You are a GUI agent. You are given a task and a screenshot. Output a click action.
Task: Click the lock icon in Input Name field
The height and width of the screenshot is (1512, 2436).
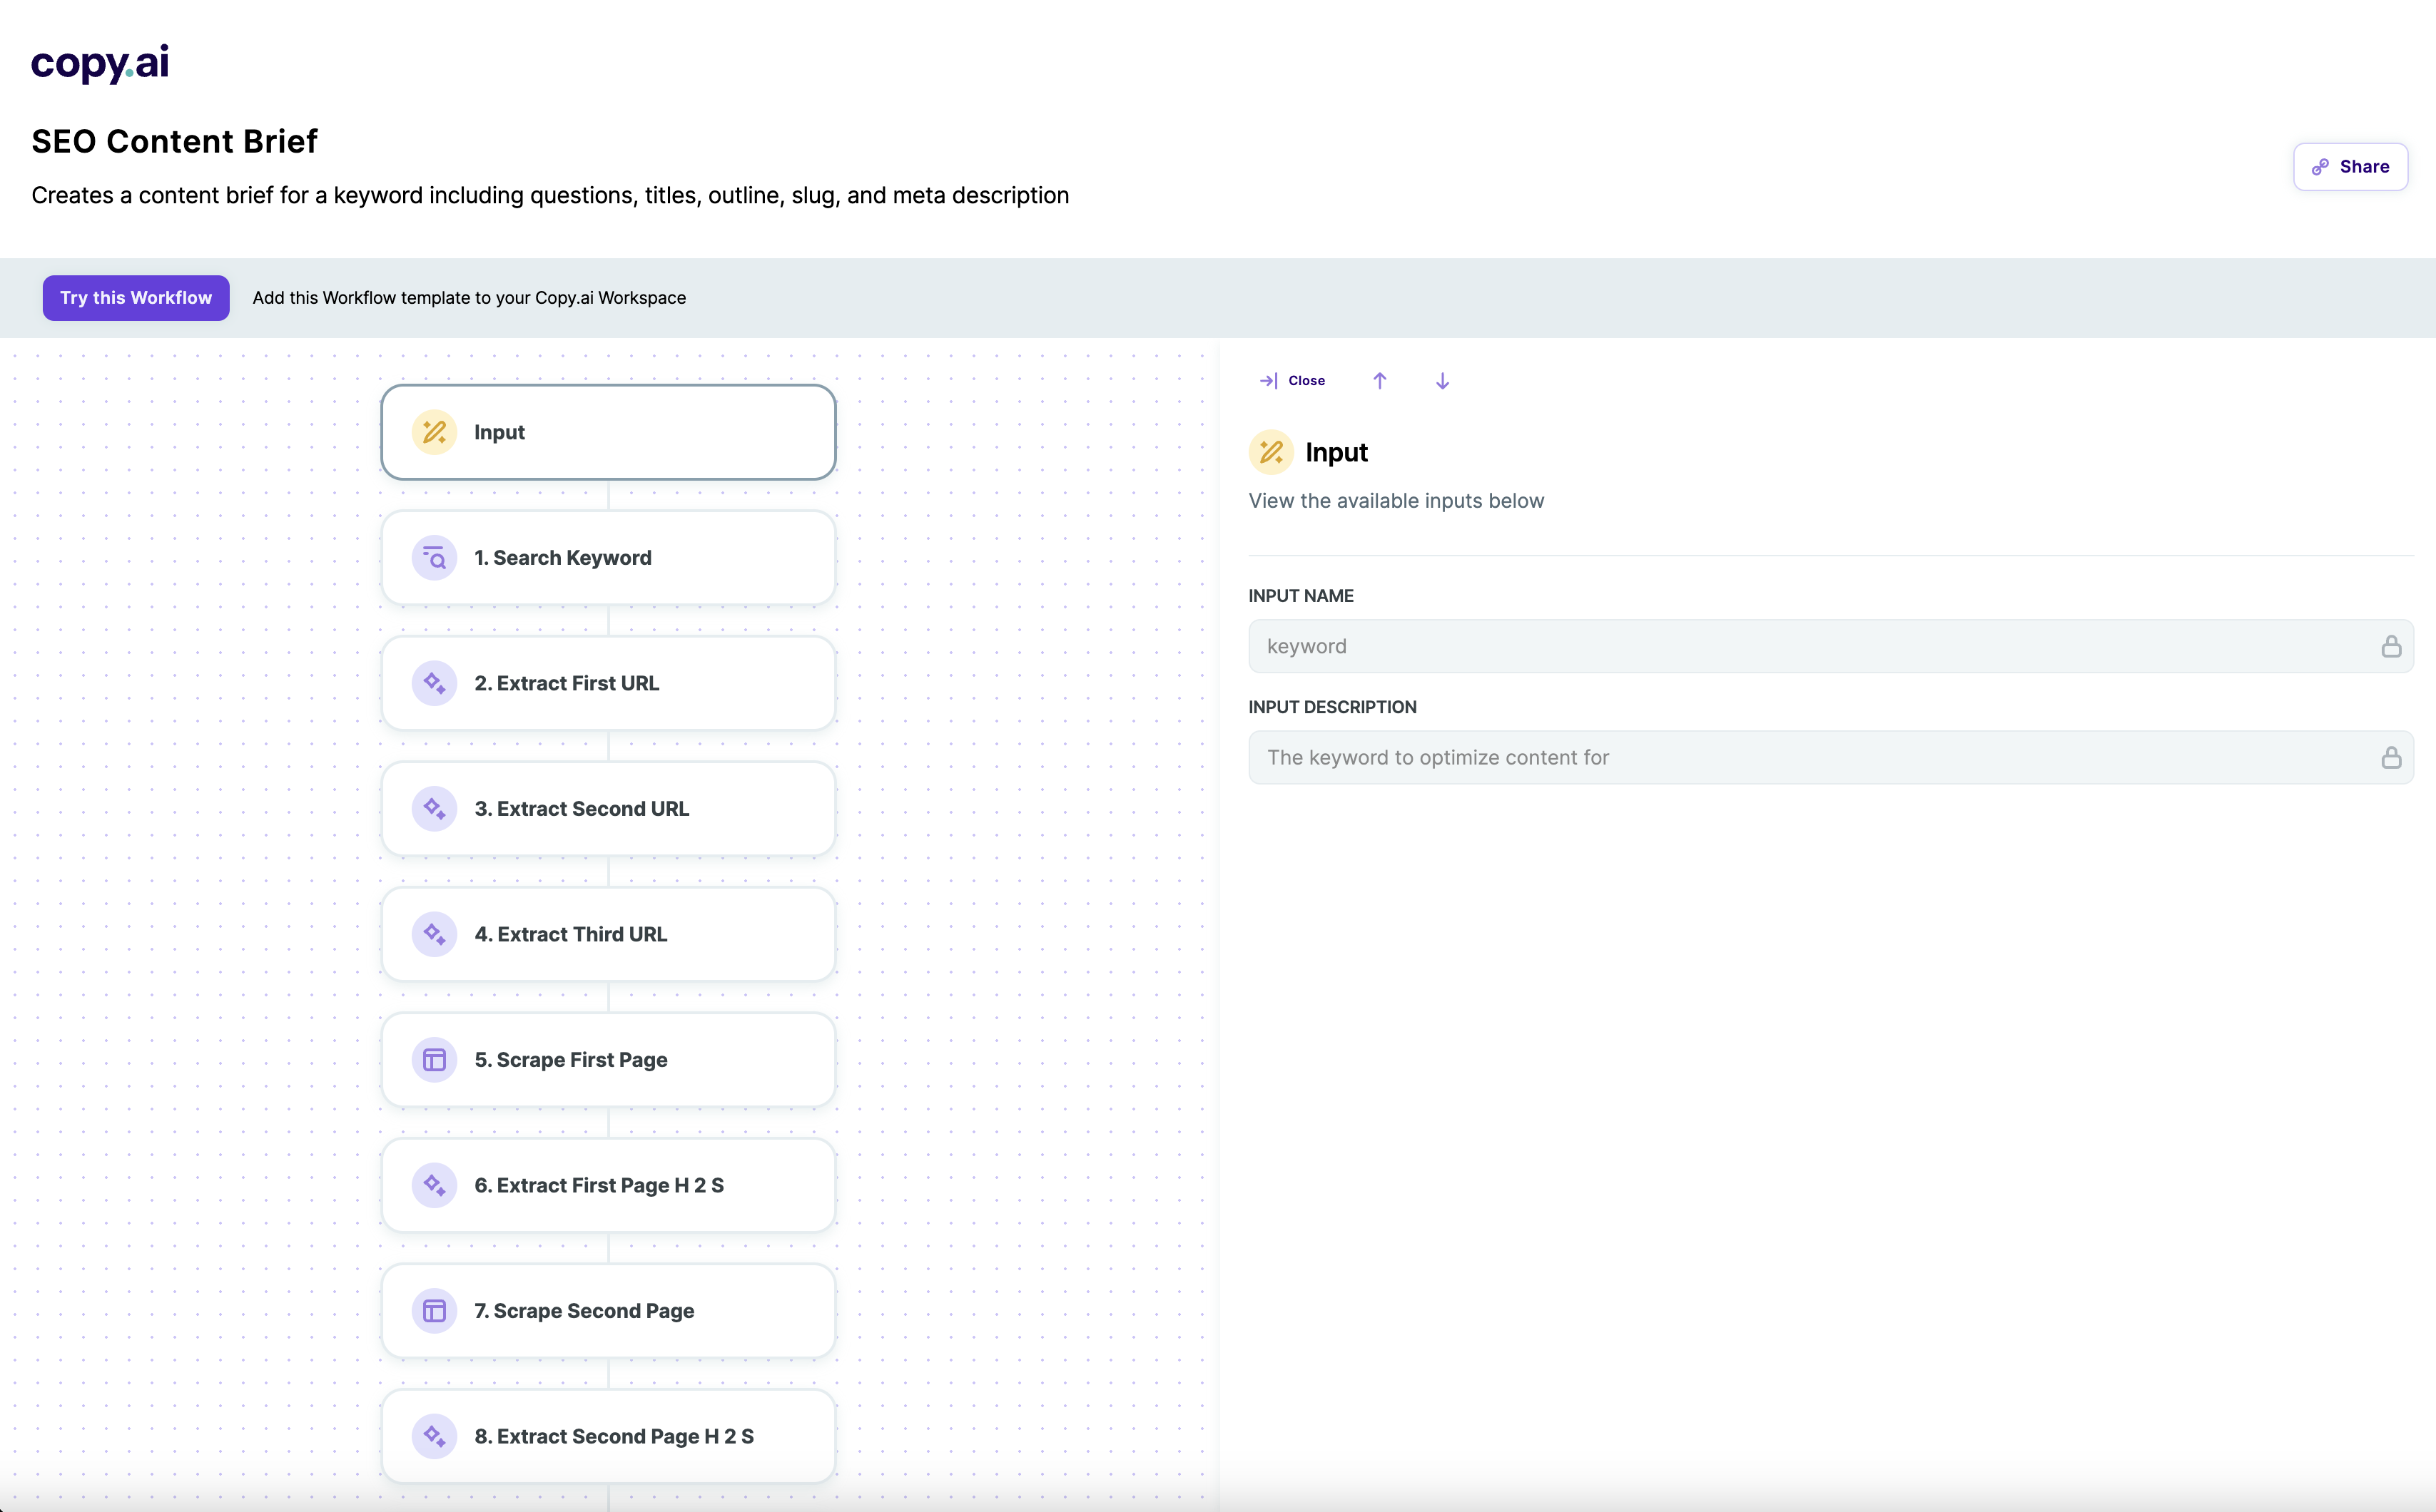(x=2391, y=646)
